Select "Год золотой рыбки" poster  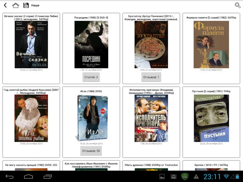[31, 118]
